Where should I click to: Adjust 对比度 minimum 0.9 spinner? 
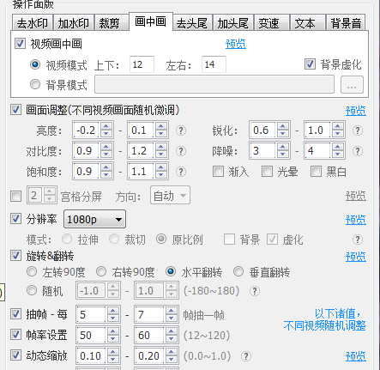click(x=106, y=151)
